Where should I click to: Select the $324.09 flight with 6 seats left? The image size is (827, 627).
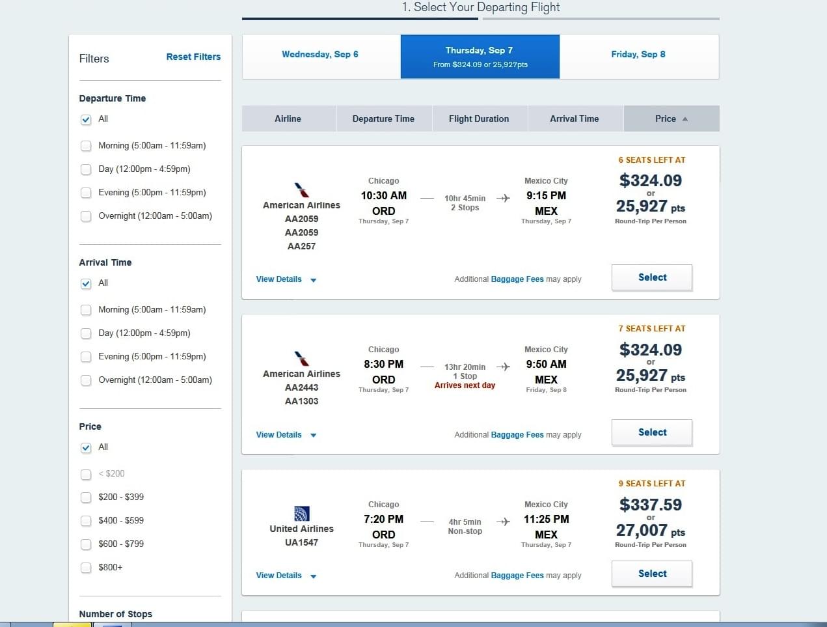[x=652, y=277]
